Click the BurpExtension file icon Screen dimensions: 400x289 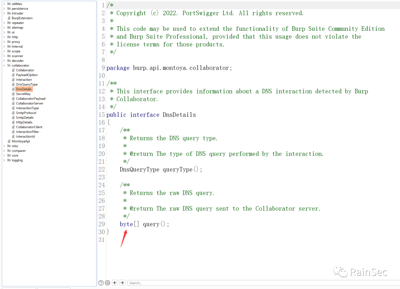9,18
